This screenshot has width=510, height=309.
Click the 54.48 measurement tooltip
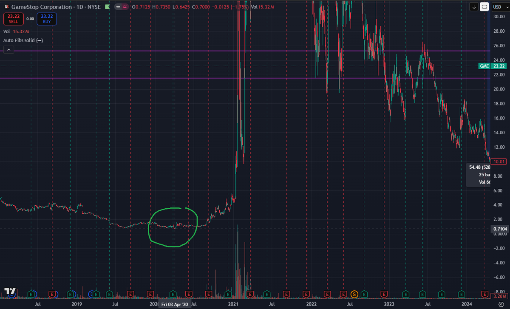478,175
